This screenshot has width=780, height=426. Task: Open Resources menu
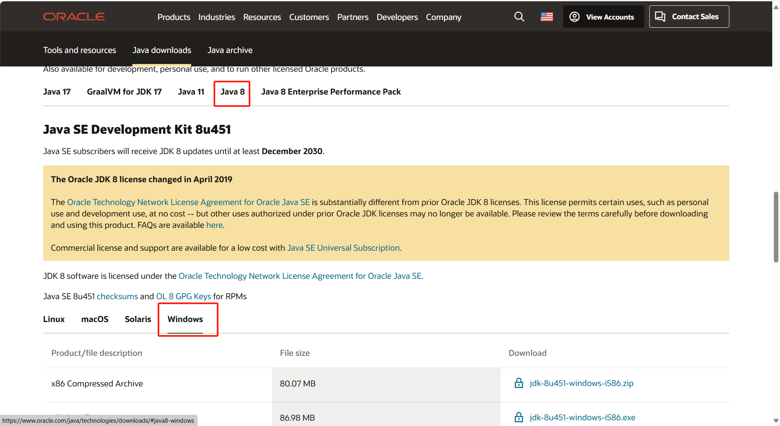pos(262,17)
